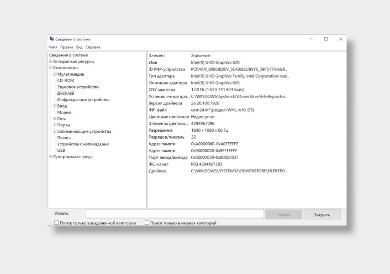Expand the Порты node
390x274 pixels.
pos(55,125)
